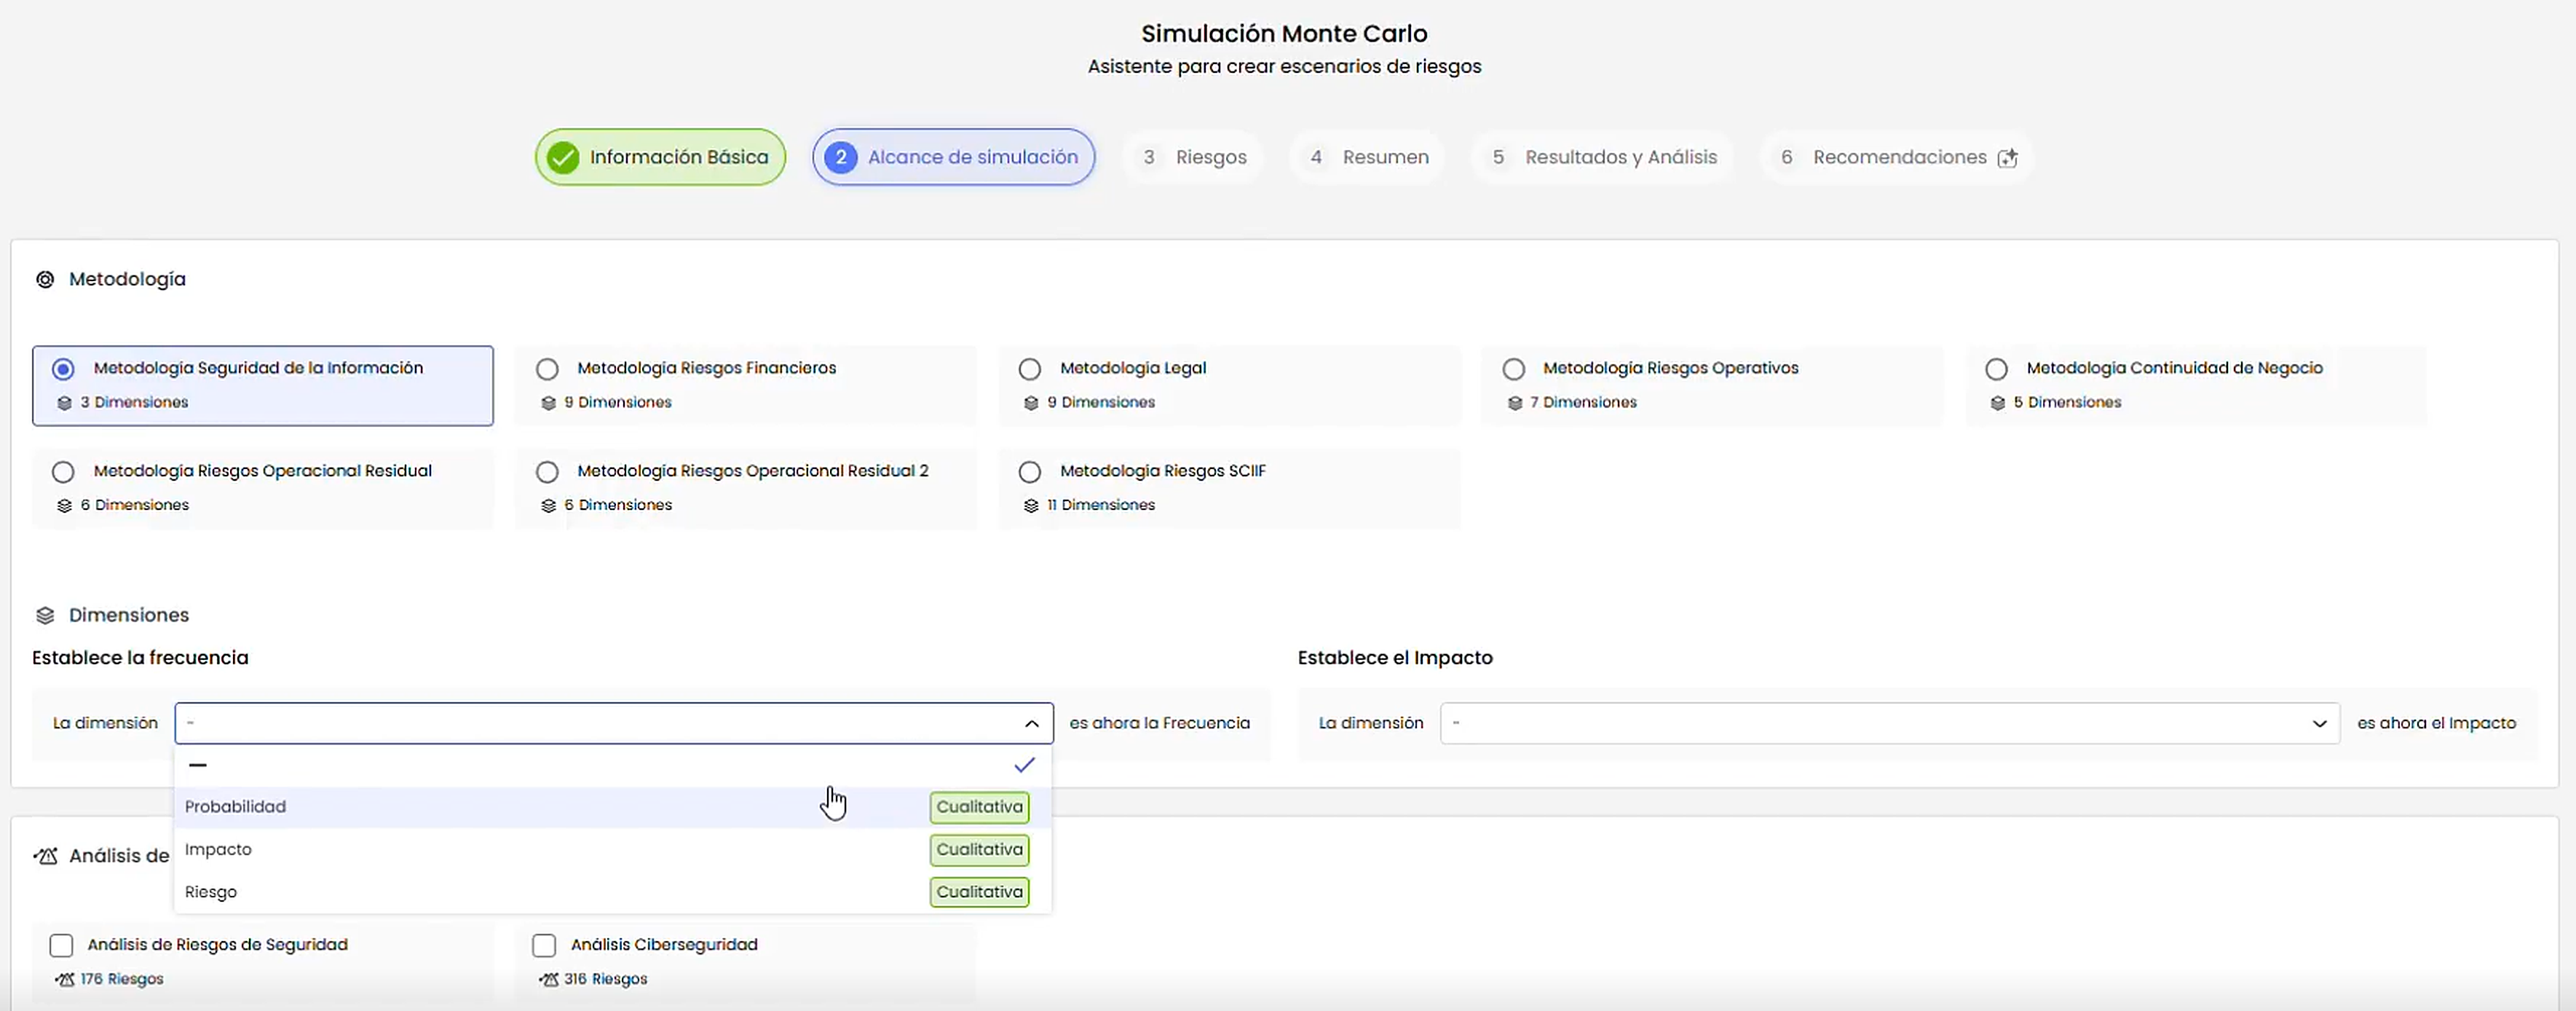Select the Metodología Riesgos SCIIF radio button
The width and height of the screenshot is (2576, 1011).
[1030, 472]
